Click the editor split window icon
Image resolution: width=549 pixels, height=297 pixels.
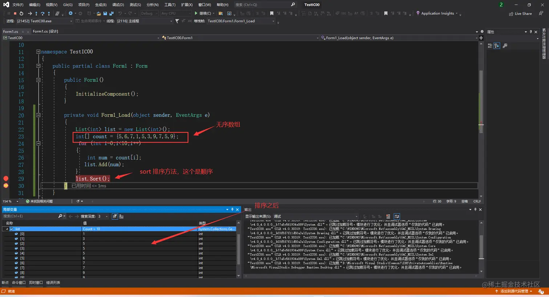pyautogui.click(x=481, y=38)
